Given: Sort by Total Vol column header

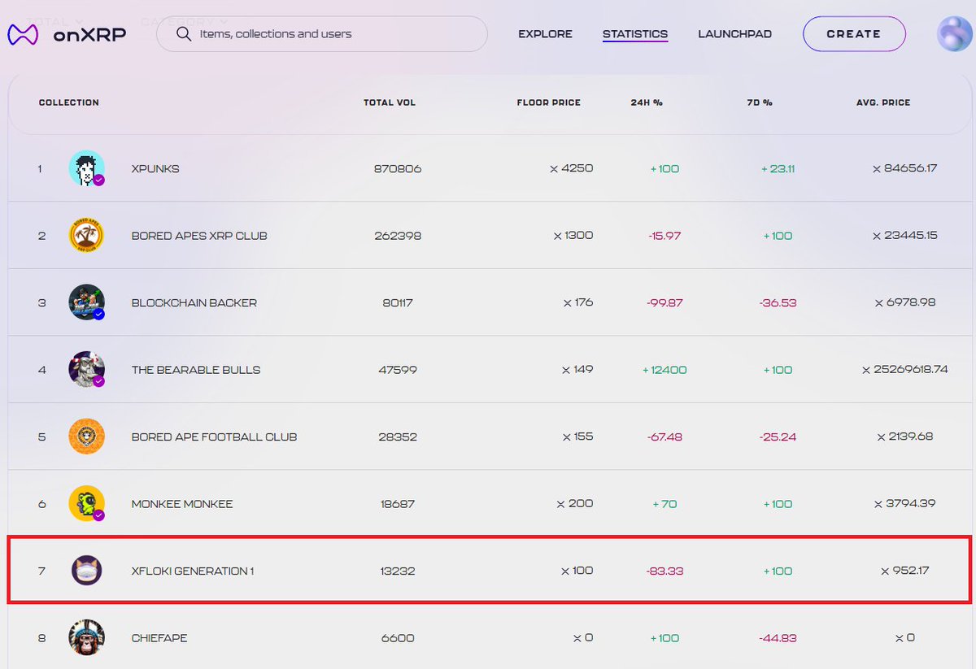Looking at the screenshot, I should (390, 102).
